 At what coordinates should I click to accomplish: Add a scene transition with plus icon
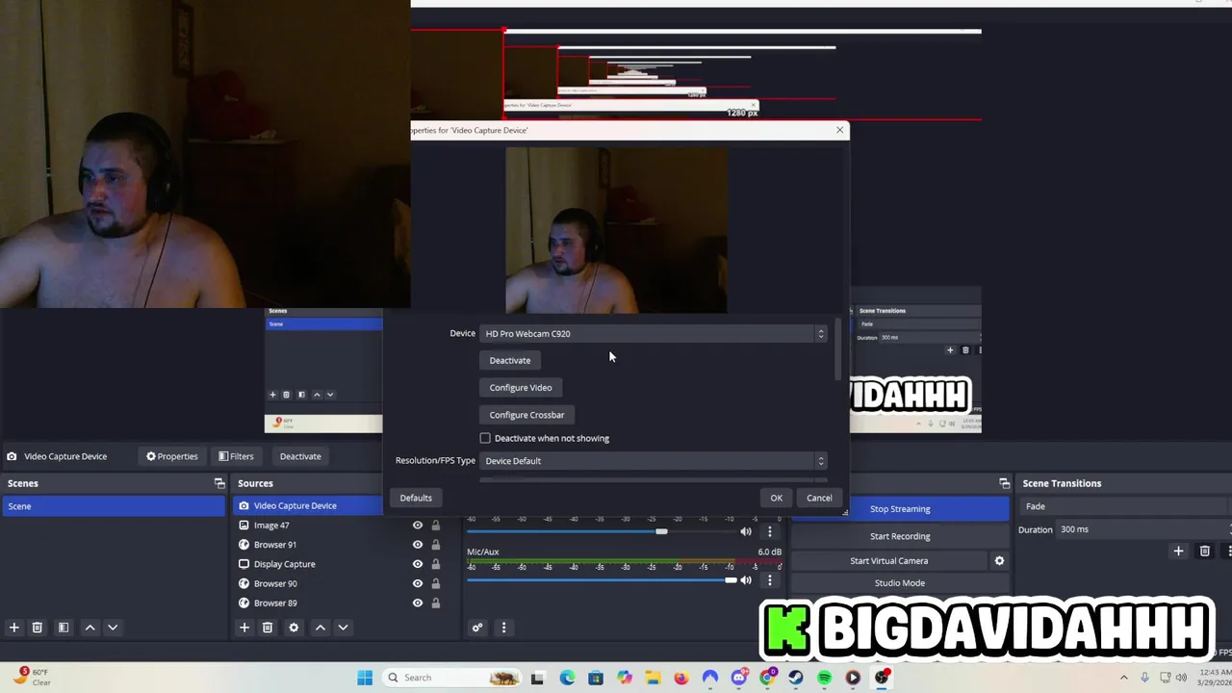[x=1178, y=551]
